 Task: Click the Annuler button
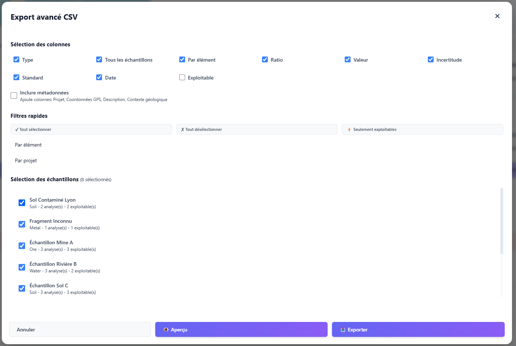click(80, 329)
